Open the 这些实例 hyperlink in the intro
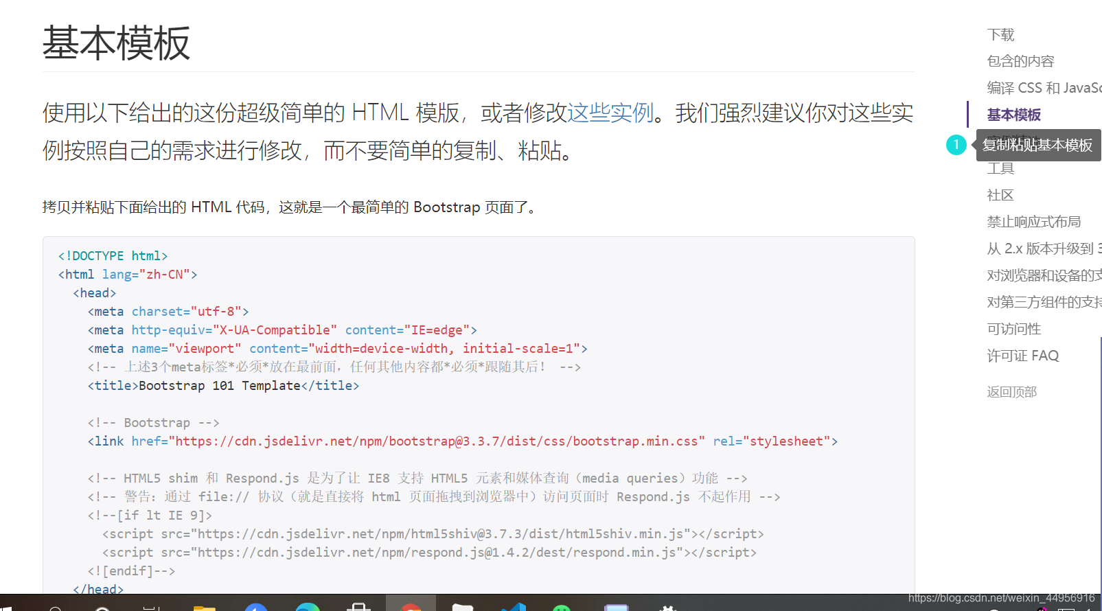Image resolution: width=1102 pixels, height=611 pixels. coord(610,113)
